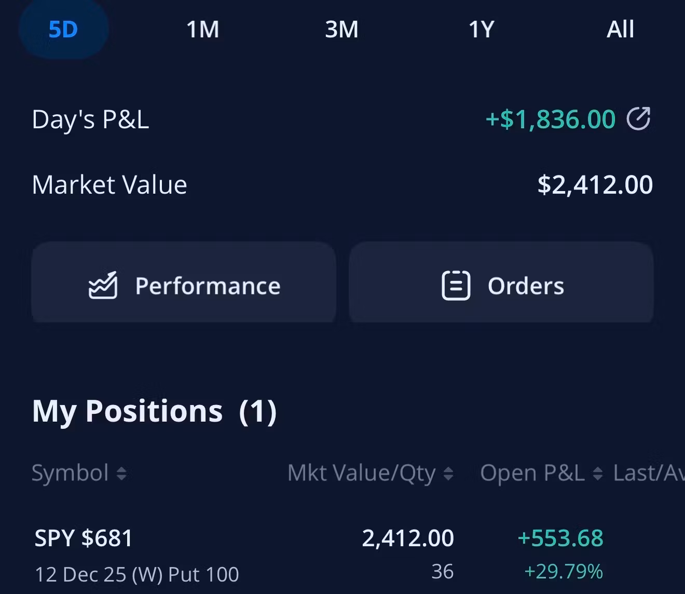Tap the Day's P&L amount +$1,836.00

tap(550, 119)
